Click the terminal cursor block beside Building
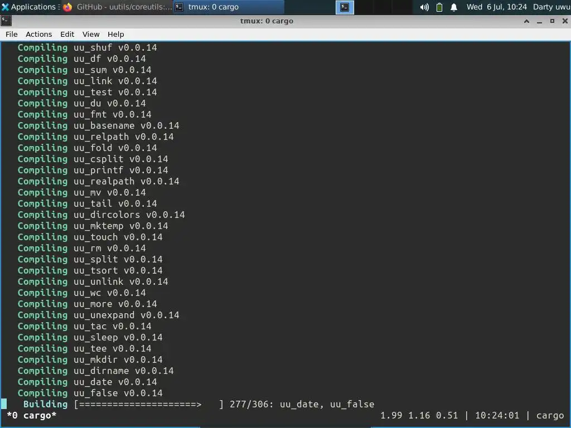This screenshot has height=428, width=571. 4,404
